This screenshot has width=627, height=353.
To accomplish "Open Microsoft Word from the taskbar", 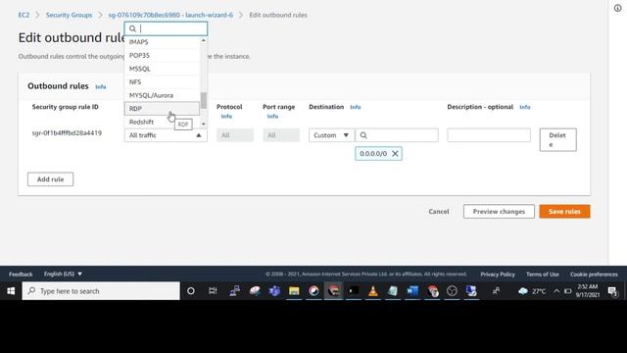I will point(412,291).
